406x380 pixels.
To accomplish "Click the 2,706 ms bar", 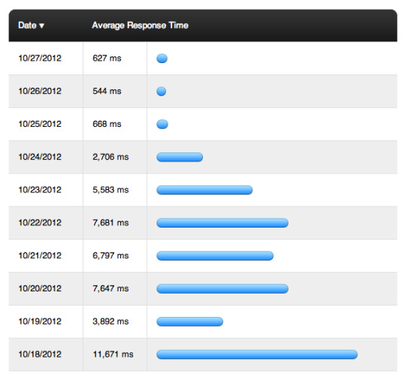I will point(180,157).
